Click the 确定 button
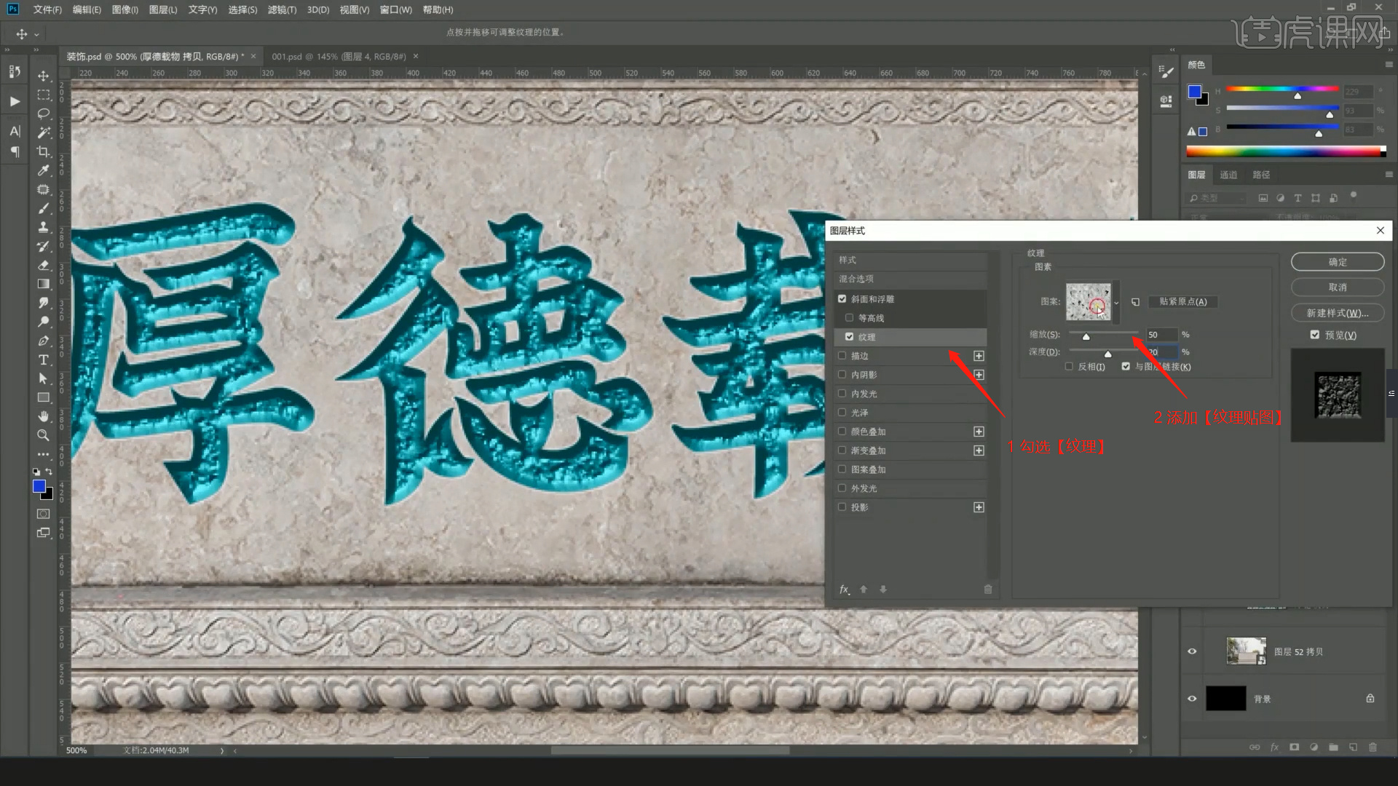Image resolution: width=1398 pixels, height=786 pixels. point(1337,262)
